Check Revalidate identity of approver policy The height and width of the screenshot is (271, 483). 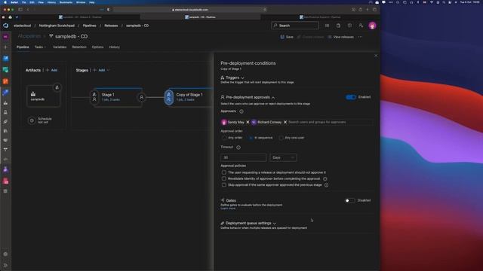pos(224,178)
